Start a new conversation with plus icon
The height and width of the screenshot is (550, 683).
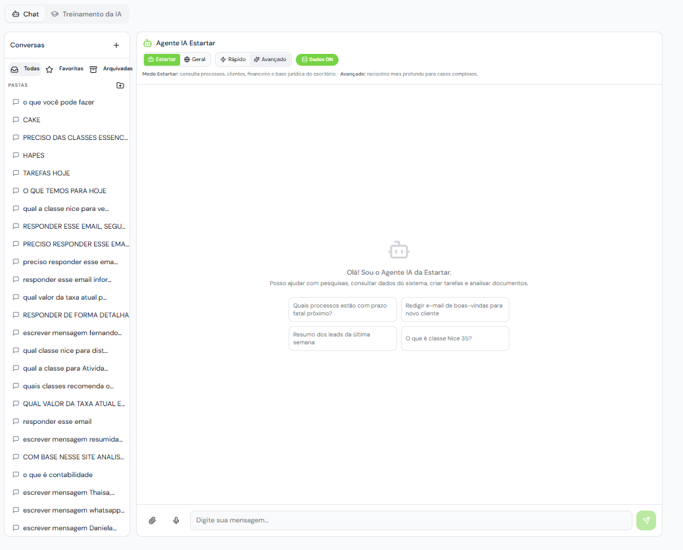pyautogui.click(x=116, y=45)
